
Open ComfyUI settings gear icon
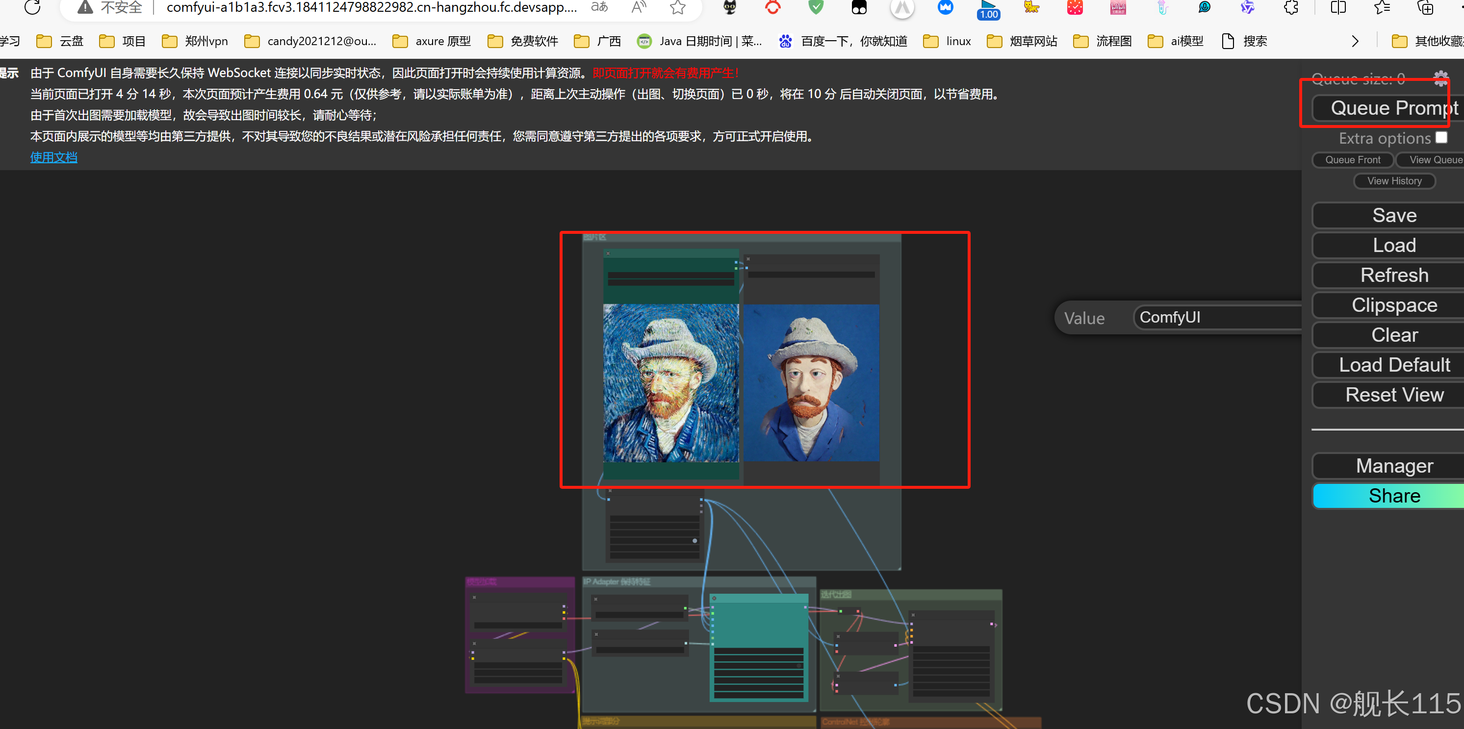coord(1440,78)
